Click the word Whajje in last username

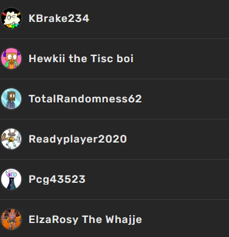tap(123, 220)
